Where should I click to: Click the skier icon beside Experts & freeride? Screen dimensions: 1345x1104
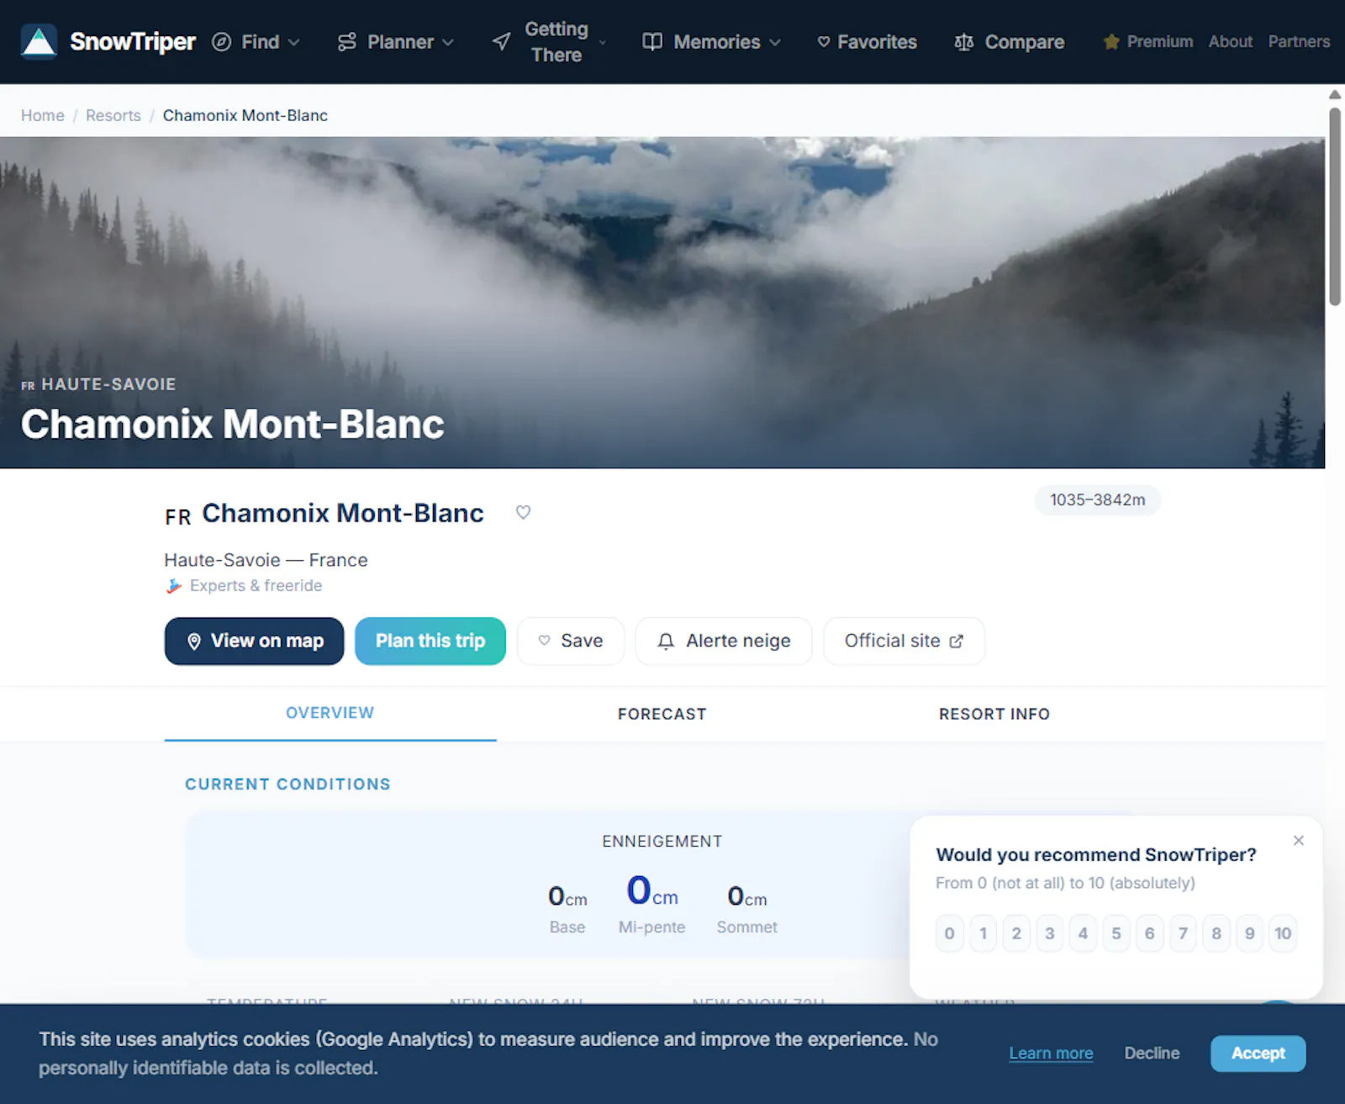pos(174,586)
